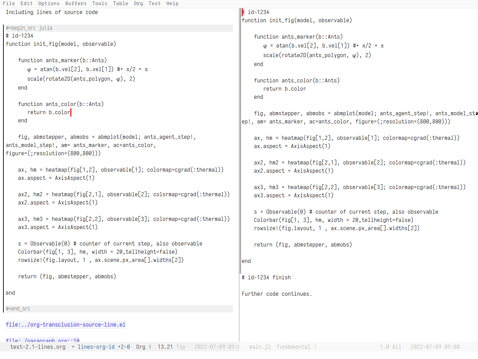Click 'function init_fig(model, observable)' in left buffer
This screenshot has width=478, height=359.
coord(61,44)
